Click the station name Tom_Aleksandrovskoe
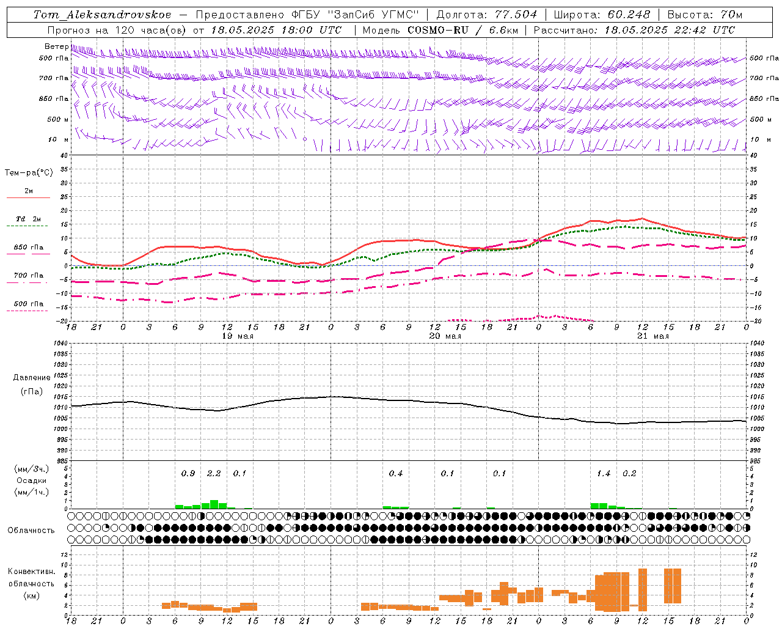This screenshot has height=626, width=782. pyautogui.click(x=102, y=15)
